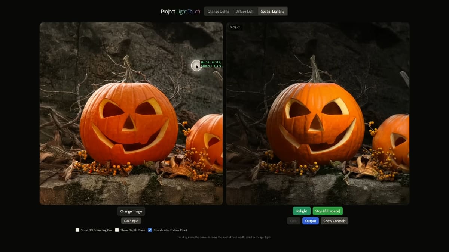The image size is (449, 252).
Task: Click the green Relight button
Action: [x=302, y=211]
